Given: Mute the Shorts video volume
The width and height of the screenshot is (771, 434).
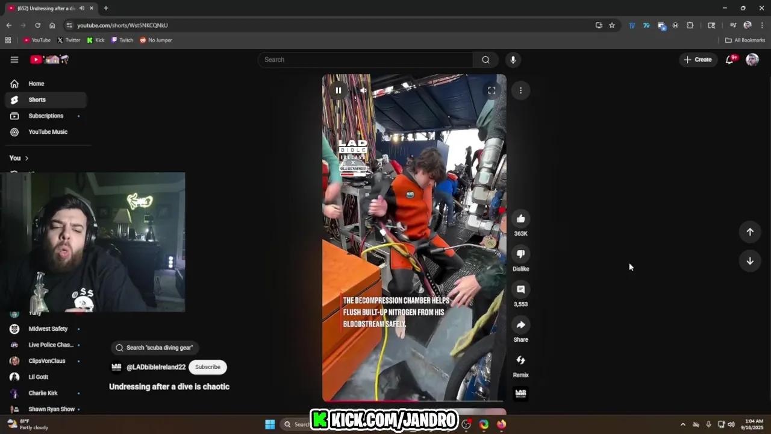Looking at the screenshot, I should pyautogui.click(x=363, y=90).
